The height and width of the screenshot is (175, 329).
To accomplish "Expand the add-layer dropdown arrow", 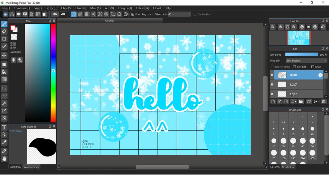I will 296,101.
